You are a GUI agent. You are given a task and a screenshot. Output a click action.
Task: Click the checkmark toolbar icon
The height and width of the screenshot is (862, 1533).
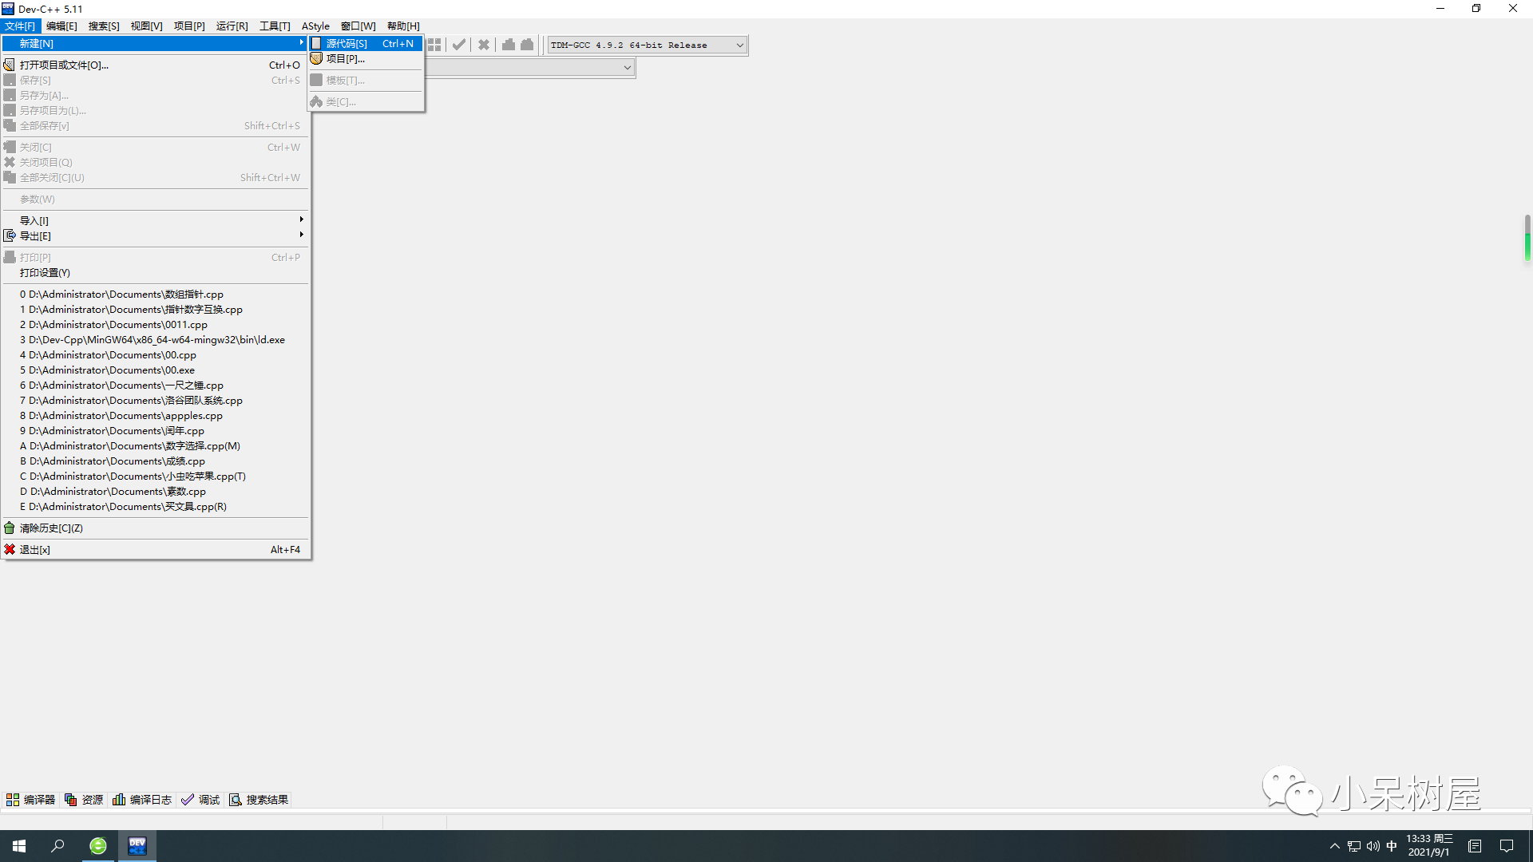click(459, 45)
